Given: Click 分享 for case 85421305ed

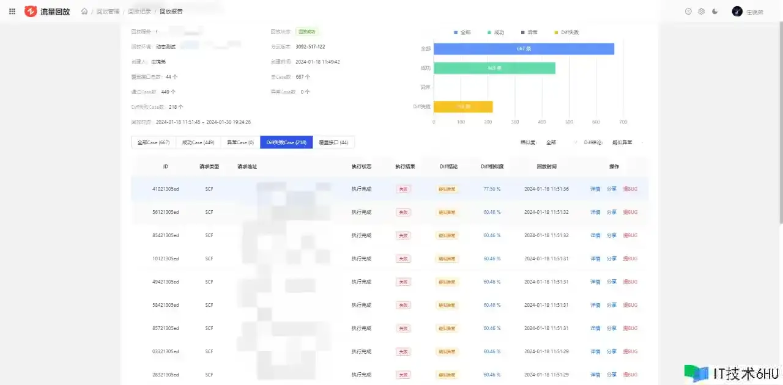Looking at the screenshot, I should 612,235.
